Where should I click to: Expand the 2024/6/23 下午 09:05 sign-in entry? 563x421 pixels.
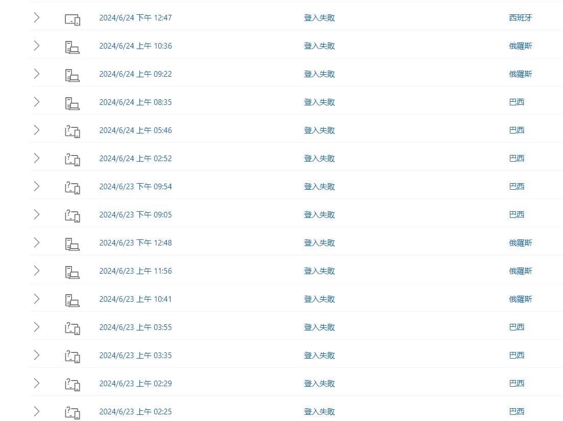(36, 214)
